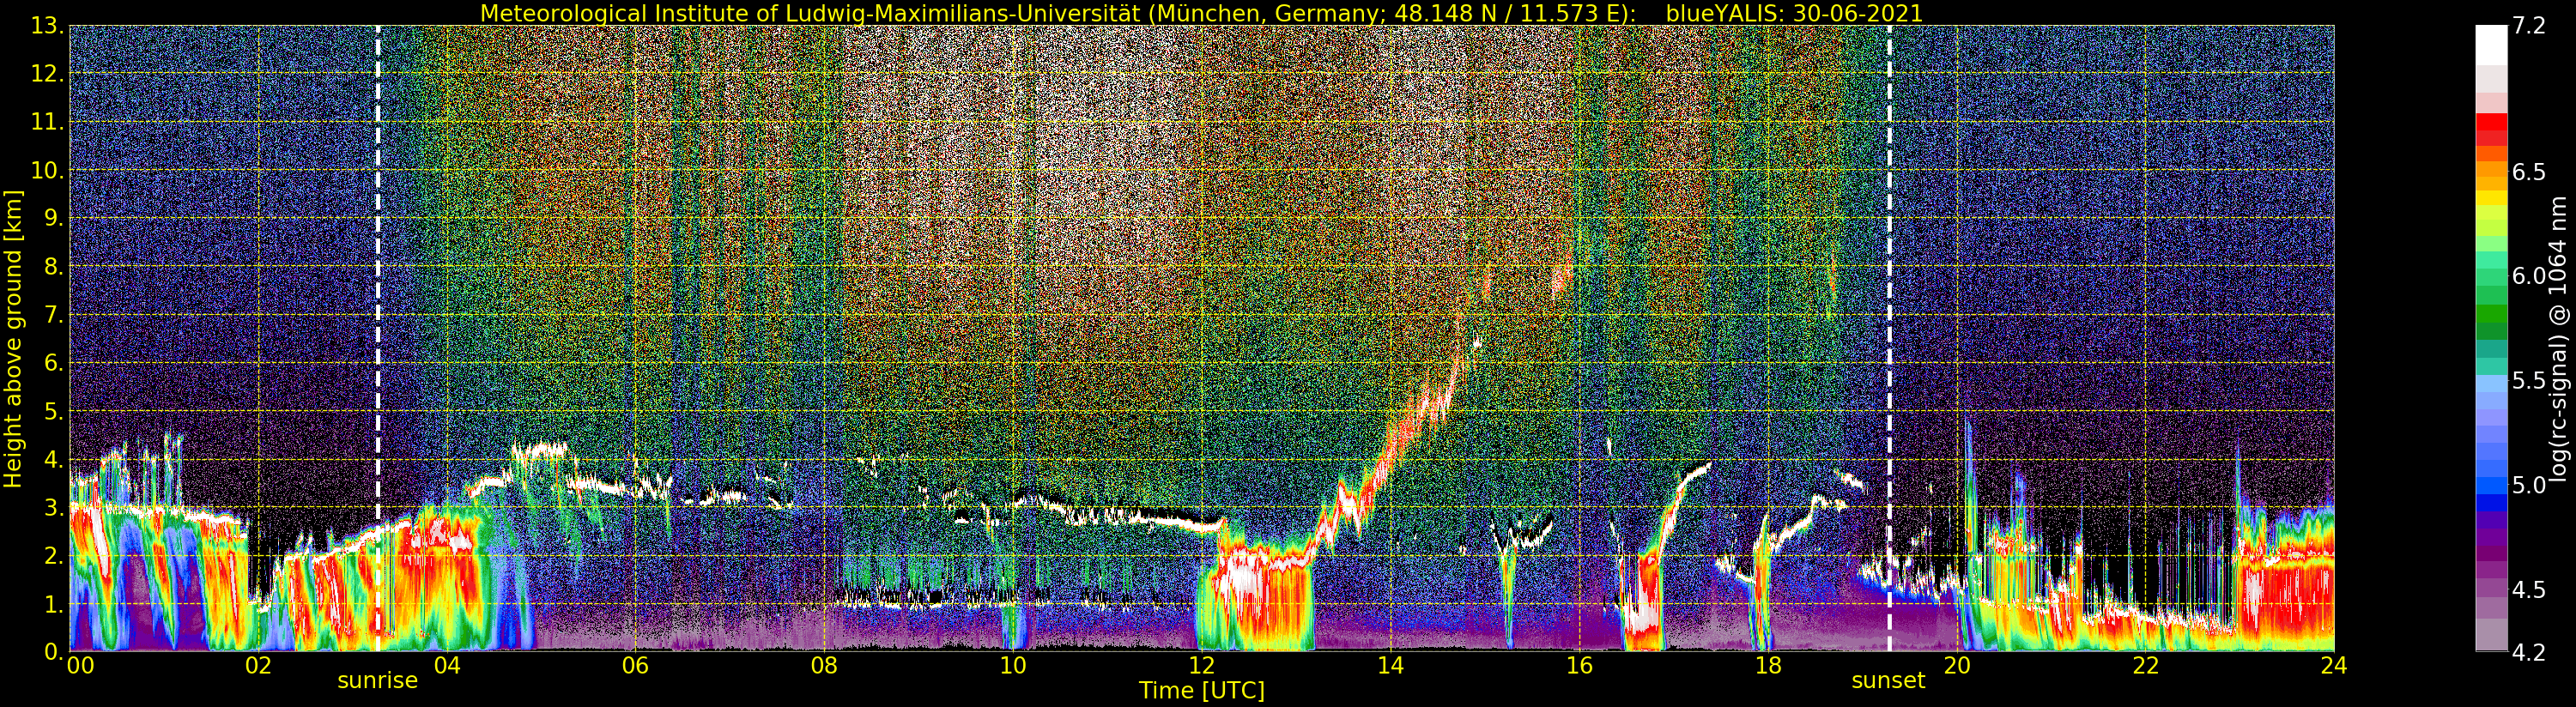Screen dimensions: 2576x707
Task: Click the sunrise label below the time axis
Action: pos(377,681)
